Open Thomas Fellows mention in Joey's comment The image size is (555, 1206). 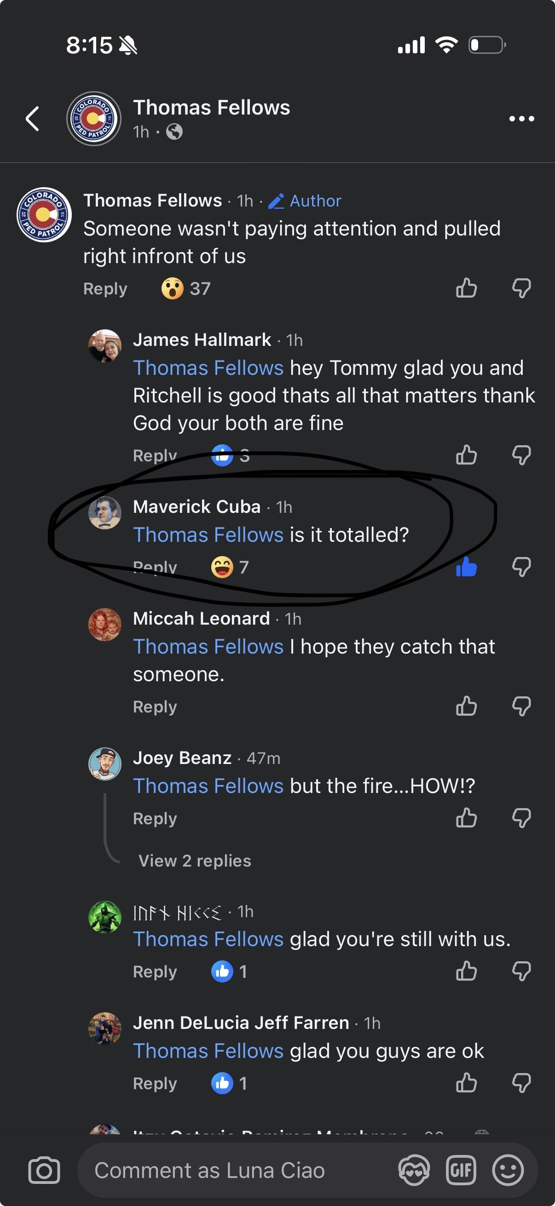tap(208, 786)
